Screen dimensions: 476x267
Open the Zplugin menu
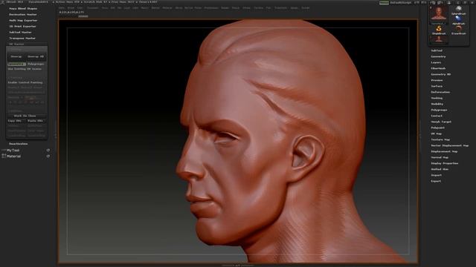pyautogui.click(x=295, y=8)
